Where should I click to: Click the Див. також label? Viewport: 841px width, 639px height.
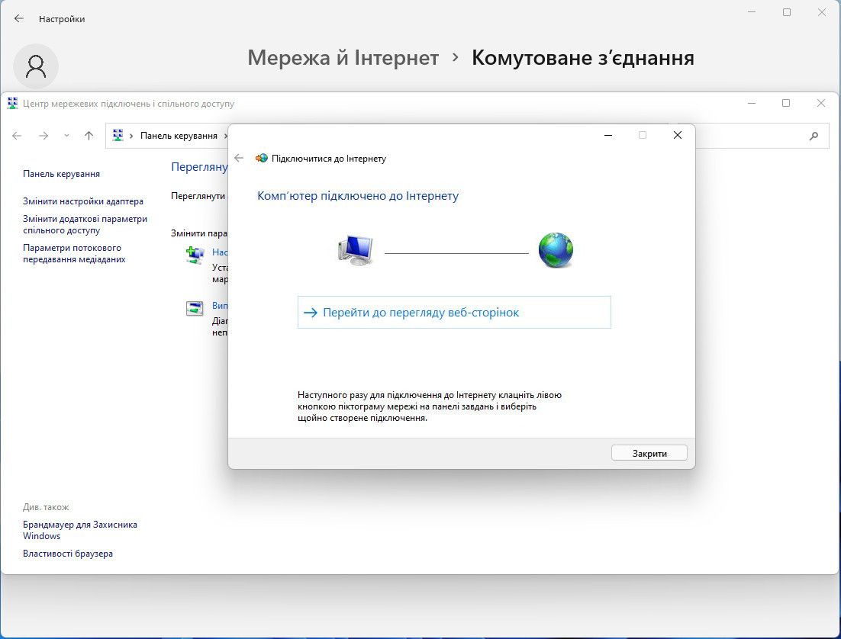click(46, 507)
